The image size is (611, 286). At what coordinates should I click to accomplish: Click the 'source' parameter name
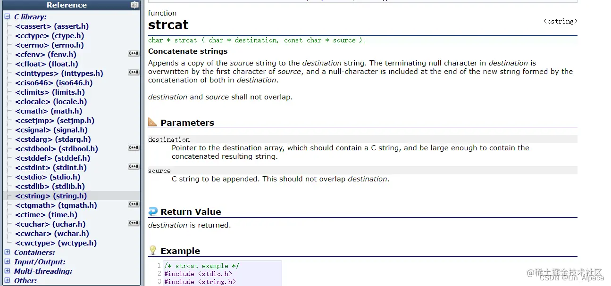pyautogui.click(x=159, y=171)
